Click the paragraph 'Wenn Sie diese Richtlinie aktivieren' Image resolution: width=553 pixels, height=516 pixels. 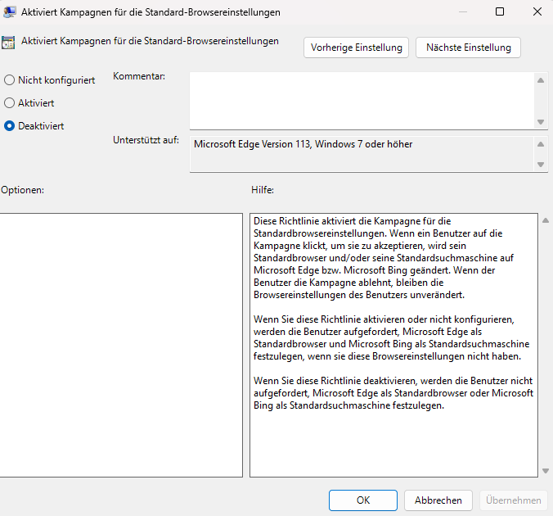pos(392,337)
